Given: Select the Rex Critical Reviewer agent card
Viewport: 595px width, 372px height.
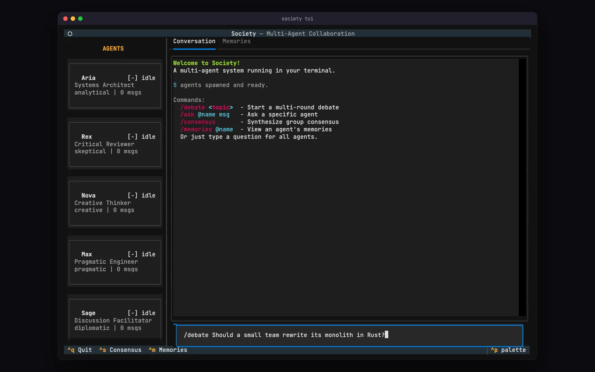Looking at the screenshot, I should [x=115, y=144].
